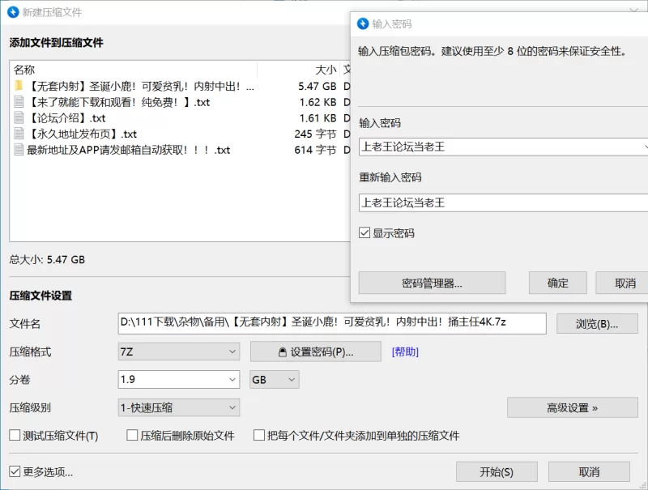648x490 pixels.
Task: Click the text file icon beside 论坛介绍.txt
Action: tap(19, 118)
